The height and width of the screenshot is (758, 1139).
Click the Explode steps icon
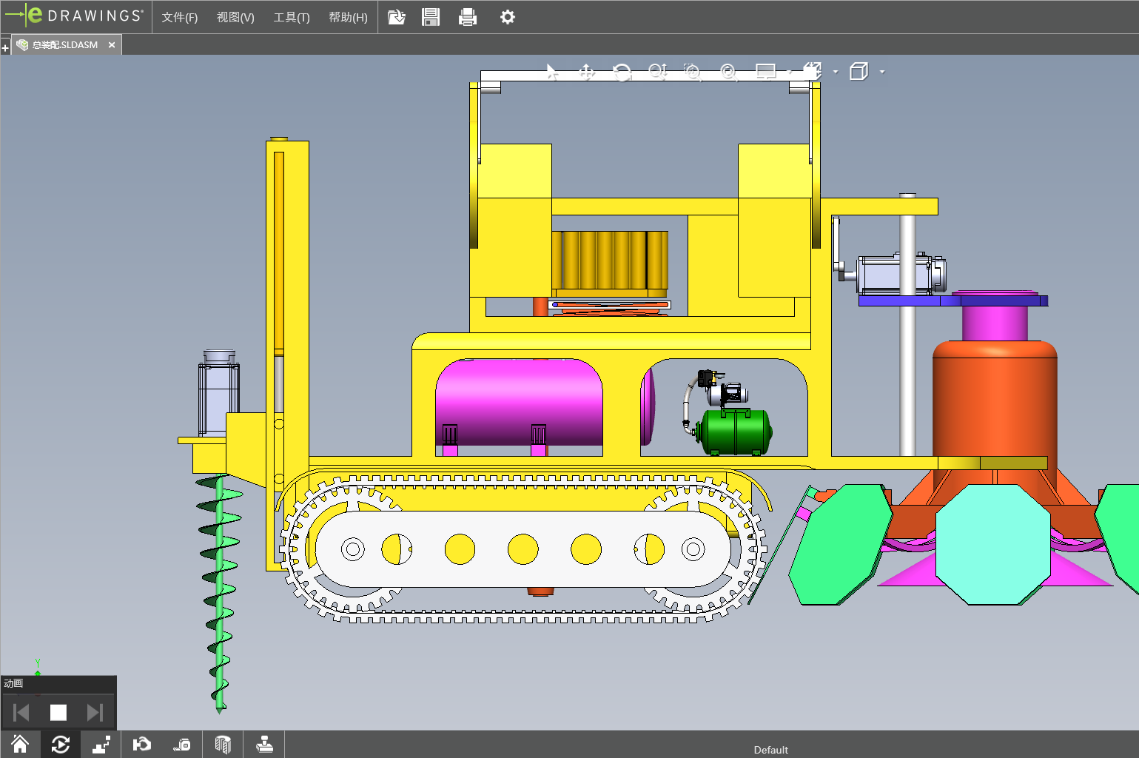[x=101, y=745]
